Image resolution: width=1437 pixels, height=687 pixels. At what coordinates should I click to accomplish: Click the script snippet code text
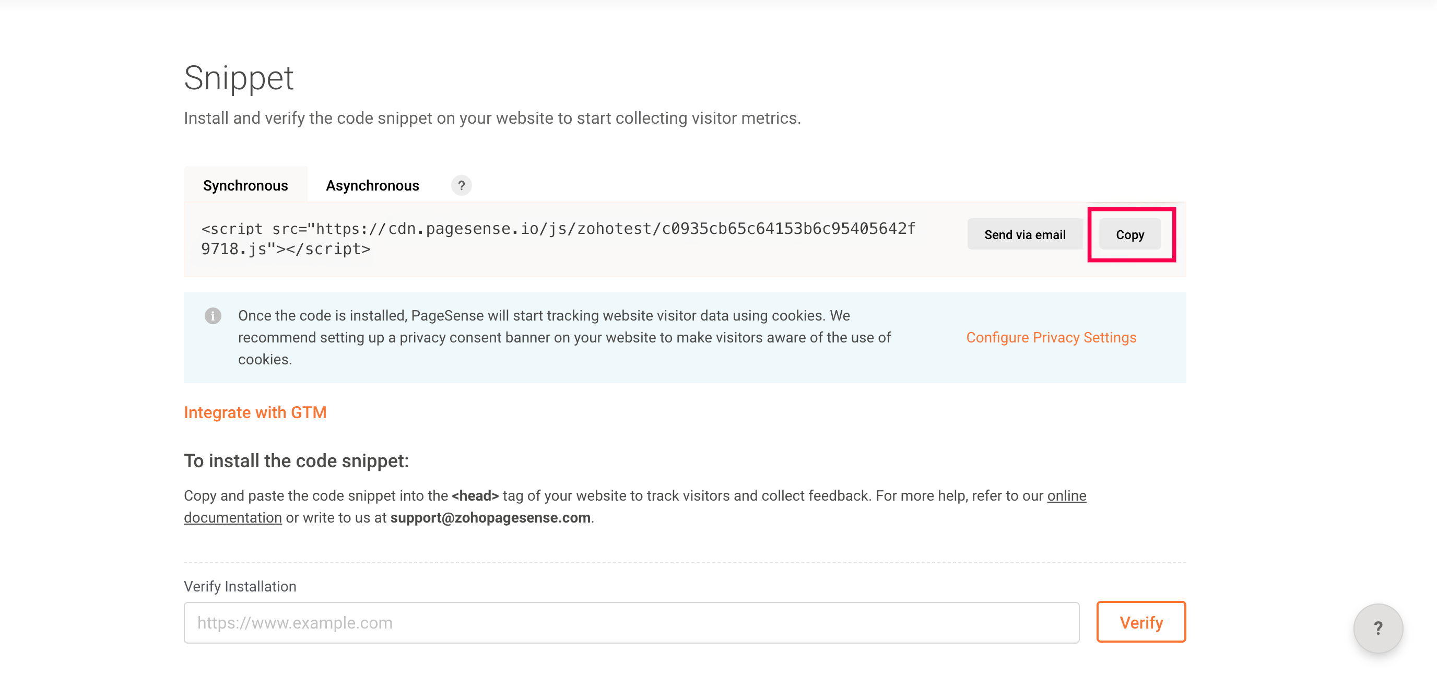click(x=558, y=239)
